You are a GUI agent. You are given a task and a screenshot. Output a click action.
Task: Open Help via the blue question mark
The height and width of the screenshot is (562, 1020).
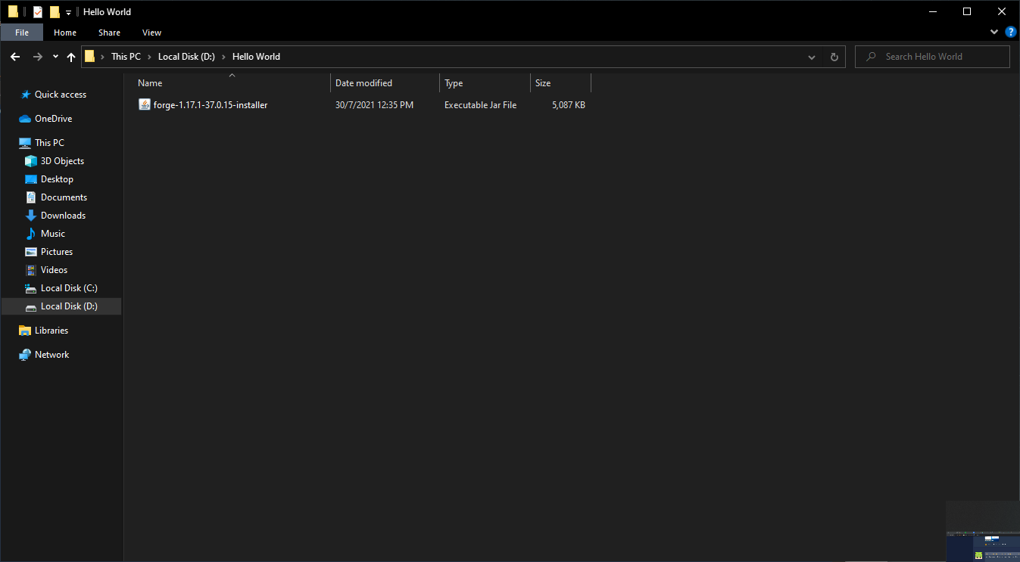1010,33
